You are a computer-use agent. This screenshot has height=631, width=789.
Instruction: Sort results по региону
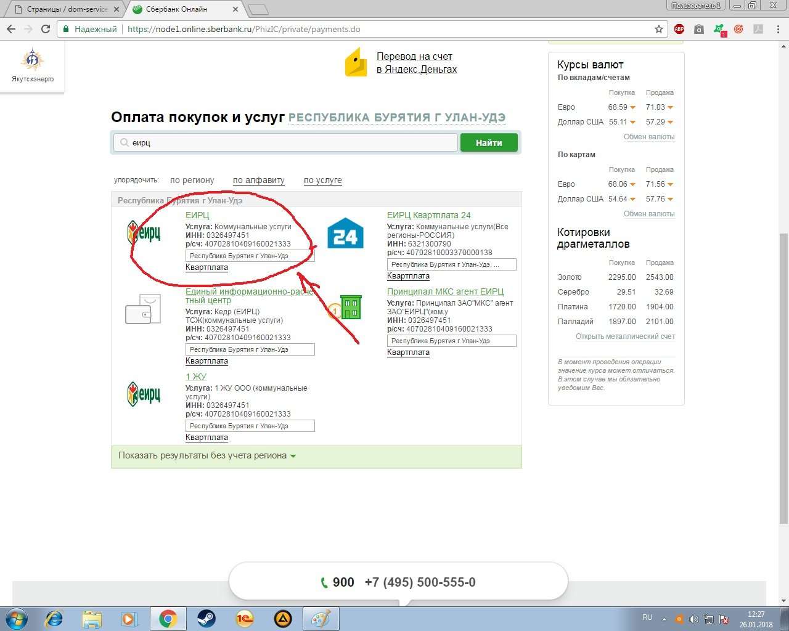point(192,180)
